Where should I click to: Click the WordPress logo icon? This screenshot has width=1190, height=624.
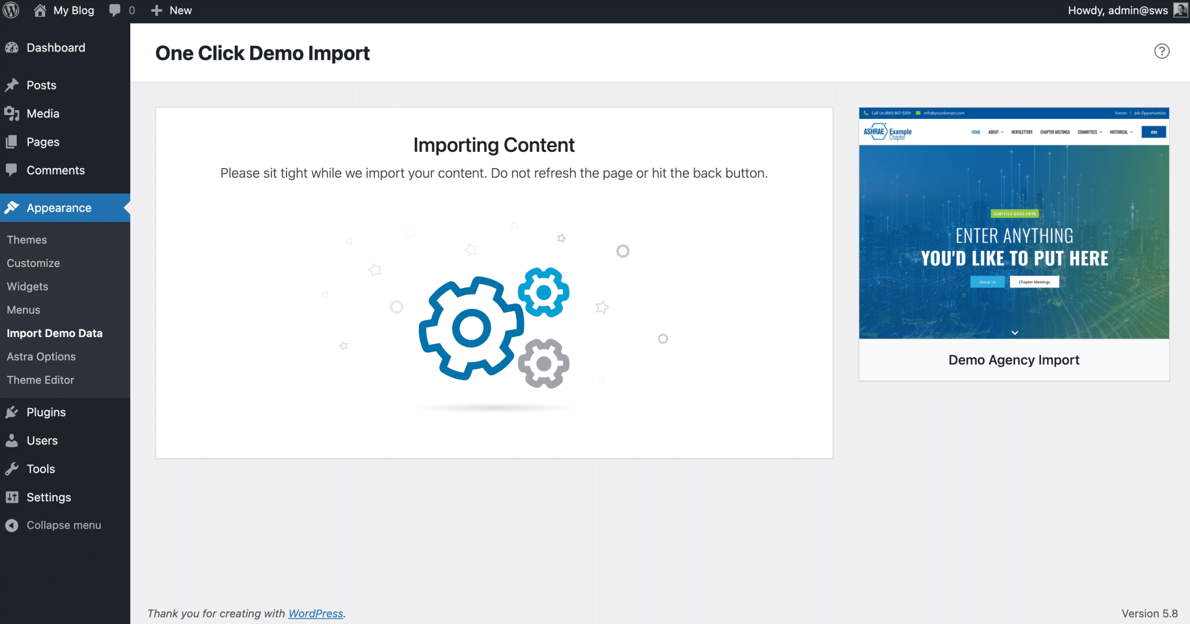coord(11,10)
